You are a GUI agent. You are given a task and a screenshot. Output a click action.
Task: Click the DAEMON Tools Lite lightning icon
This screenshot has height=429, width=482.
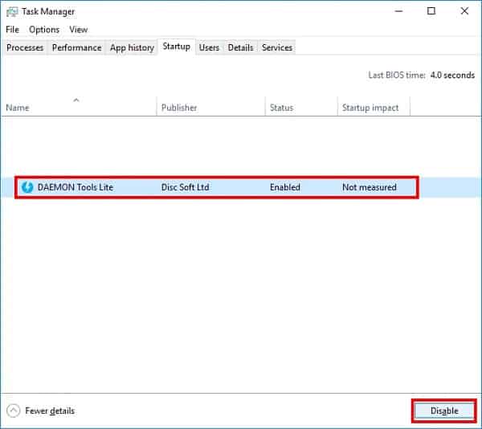coord(27,187)
